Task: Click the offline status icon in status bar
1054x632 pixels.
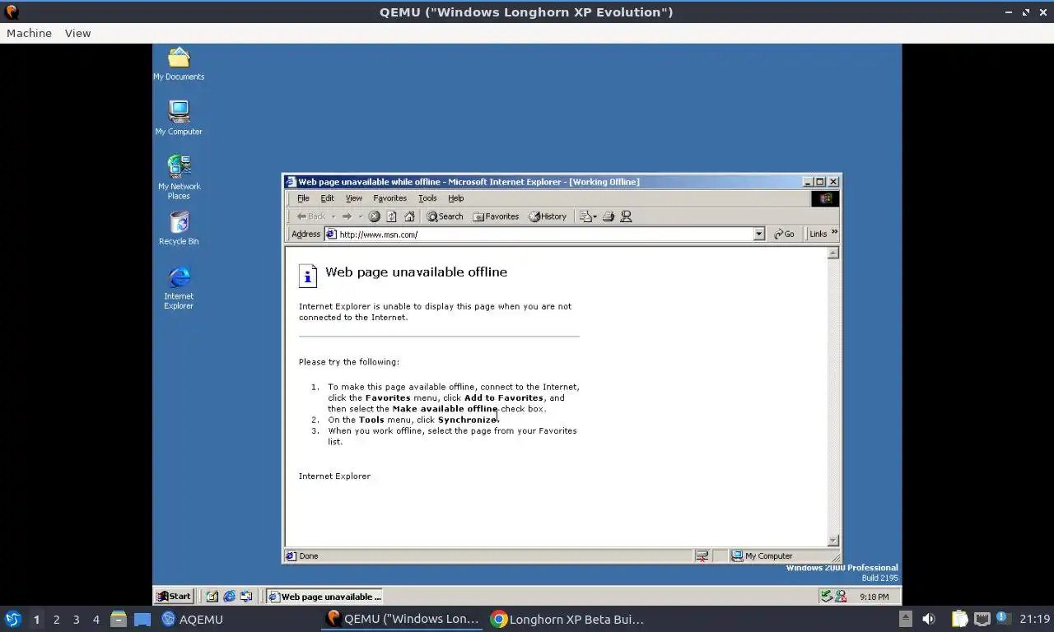Action: pyautogui.click(x=702, y=556)
